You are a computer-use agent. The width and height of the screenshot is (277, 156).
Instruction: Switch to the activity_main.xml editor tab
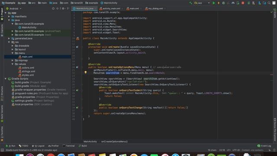click(x=111, y=9)
